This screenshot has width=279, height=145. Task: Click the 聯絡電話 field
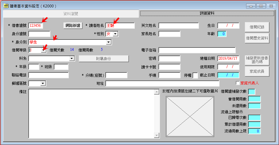coord(48,75)
